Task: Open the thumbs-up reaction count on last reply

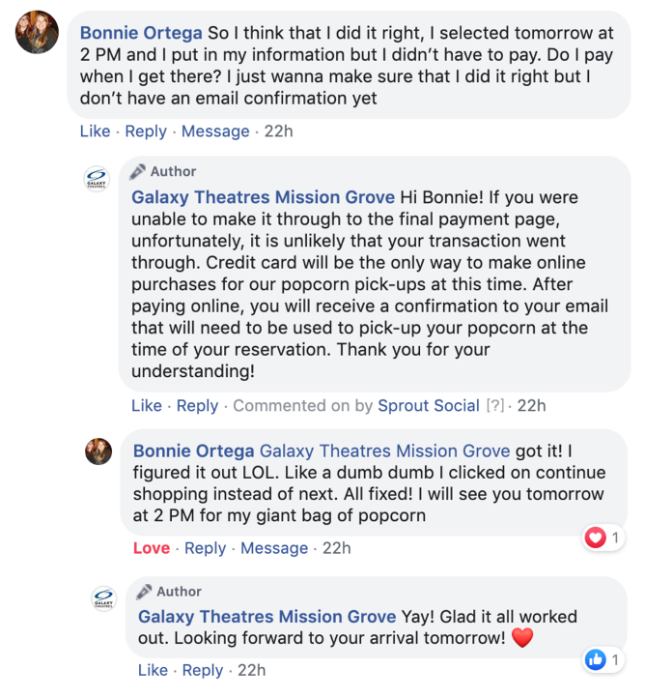Action: click(x=603, y=659)
